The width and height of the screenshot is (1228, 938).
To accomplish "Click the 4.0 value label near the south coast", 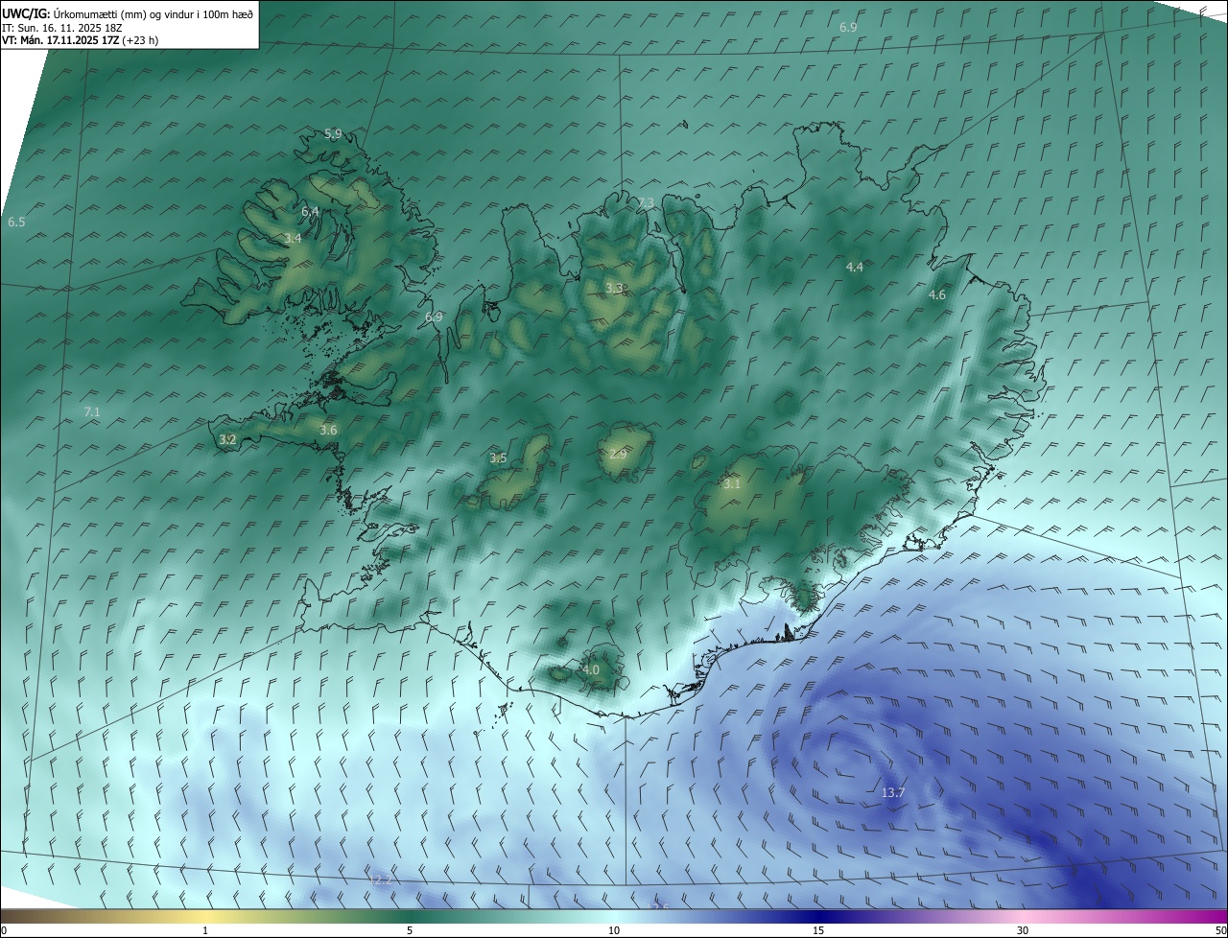I will (x=591, y=669).
